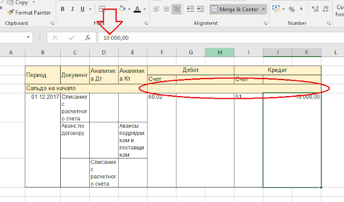Select column F header

[162, 53]
